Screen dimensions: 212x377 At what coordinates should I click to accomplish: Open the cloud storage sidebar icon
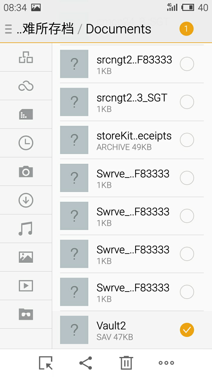coord(26,86)
